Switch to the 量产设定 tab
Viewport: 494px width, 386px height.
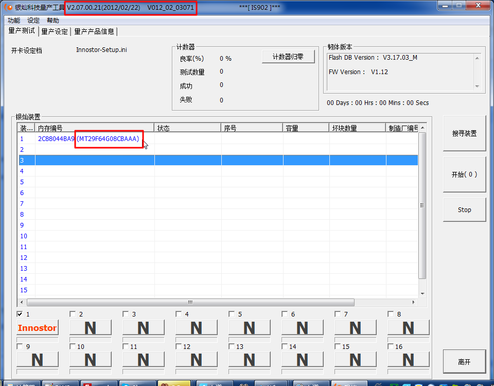click(x=55, y=31)
